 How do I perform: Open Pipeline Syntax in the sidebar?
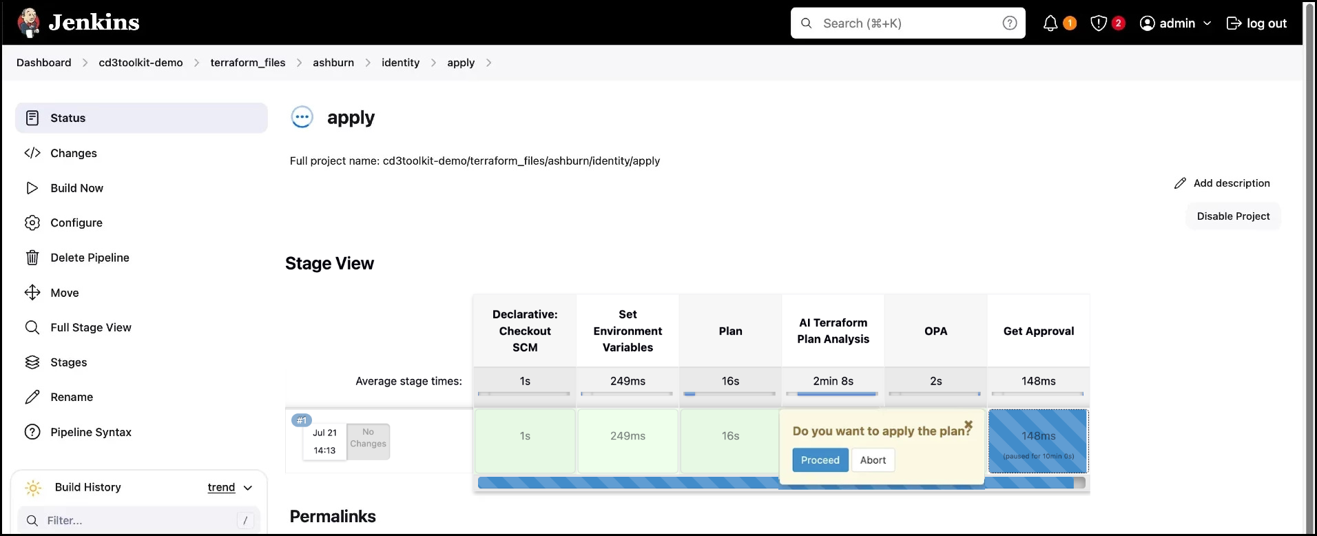tap(141, 432)
